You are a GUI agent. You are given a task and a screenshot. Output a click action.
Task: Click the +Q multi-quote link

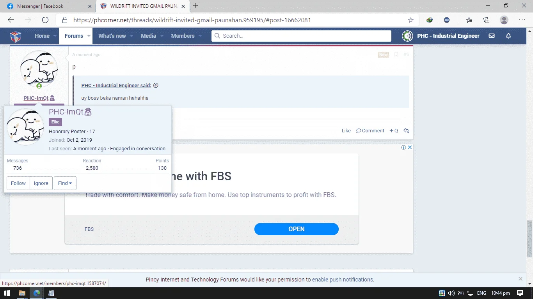pos(394,131)
